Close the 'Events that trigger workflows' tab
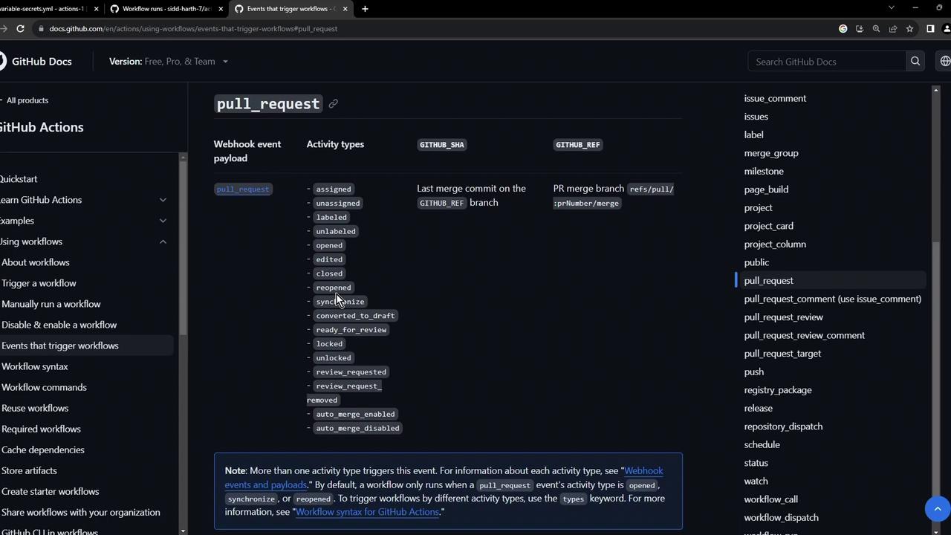The height and width of the screenshot is (535, 951). tap(345, 9)
